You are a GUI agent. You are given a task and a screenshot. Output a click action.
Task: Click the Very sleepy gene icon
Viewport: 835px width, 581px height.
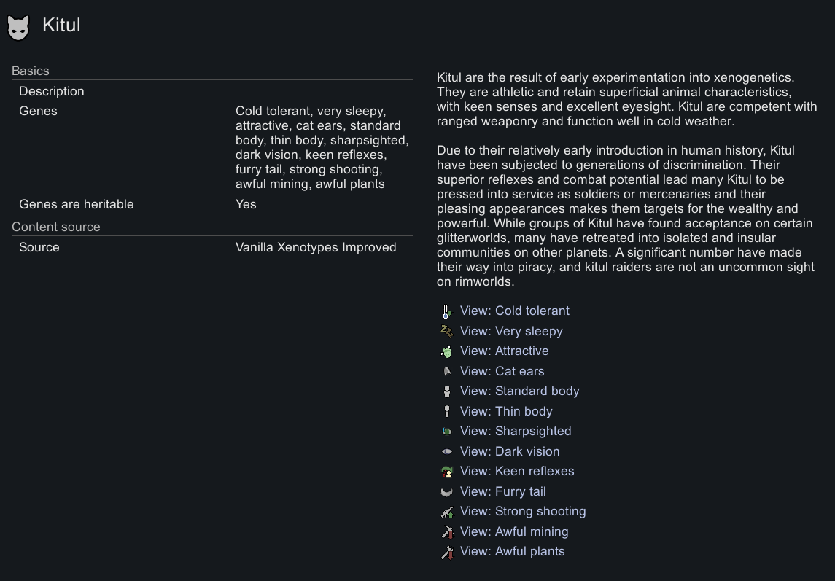(x=447, y=331)
